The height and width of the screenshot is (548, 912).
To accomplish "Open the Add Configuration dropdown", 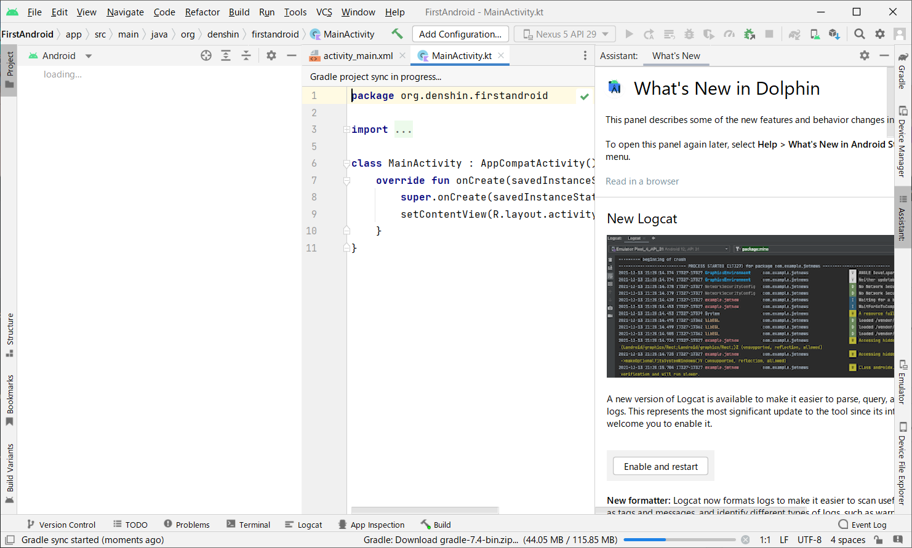I will point(460,34).
